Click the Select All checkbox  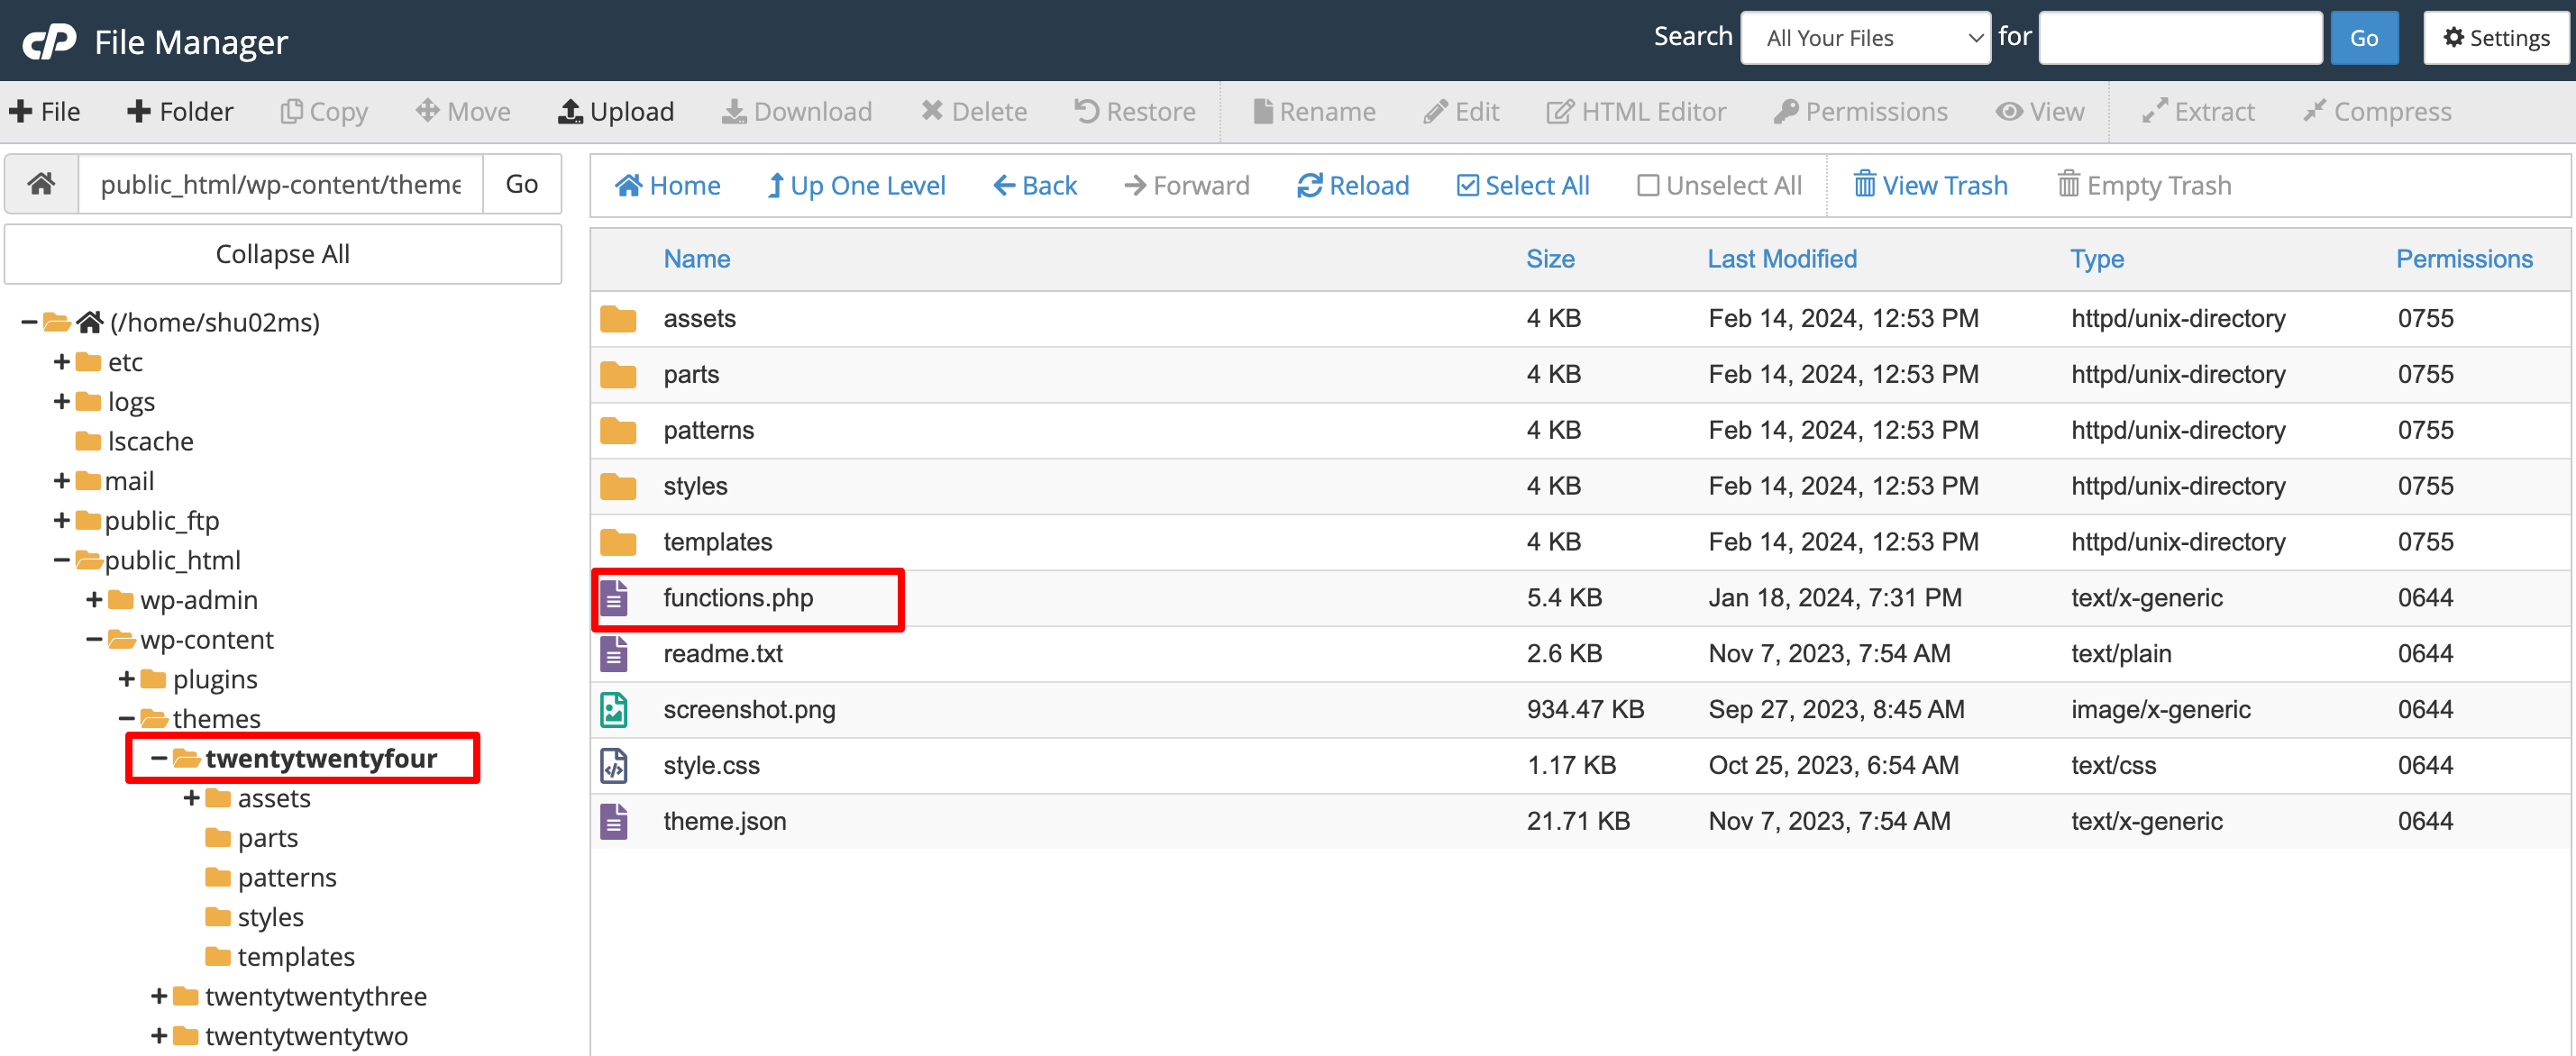[x=1467, y=186]
